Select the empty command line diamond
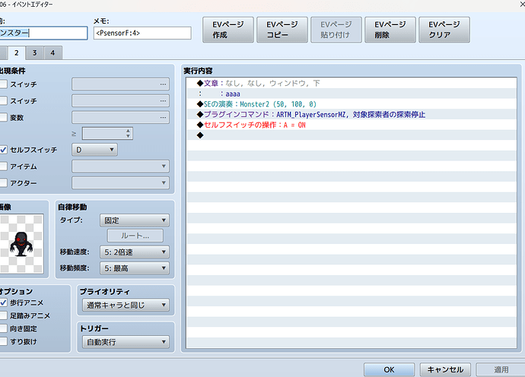This screenshot has width=525, height=377. tap(200, 135)
